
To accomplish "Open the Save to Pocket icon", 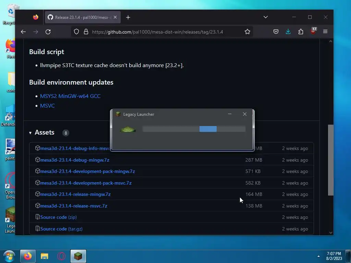I will pyautogui.click(x=276, y=32).
